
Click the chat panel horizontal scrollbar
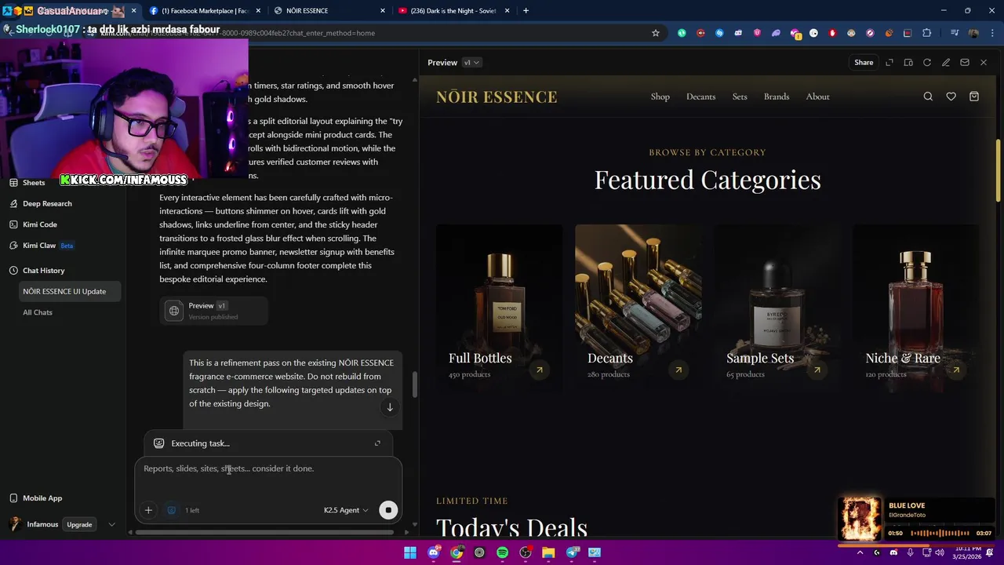click(x=264, y=532)
